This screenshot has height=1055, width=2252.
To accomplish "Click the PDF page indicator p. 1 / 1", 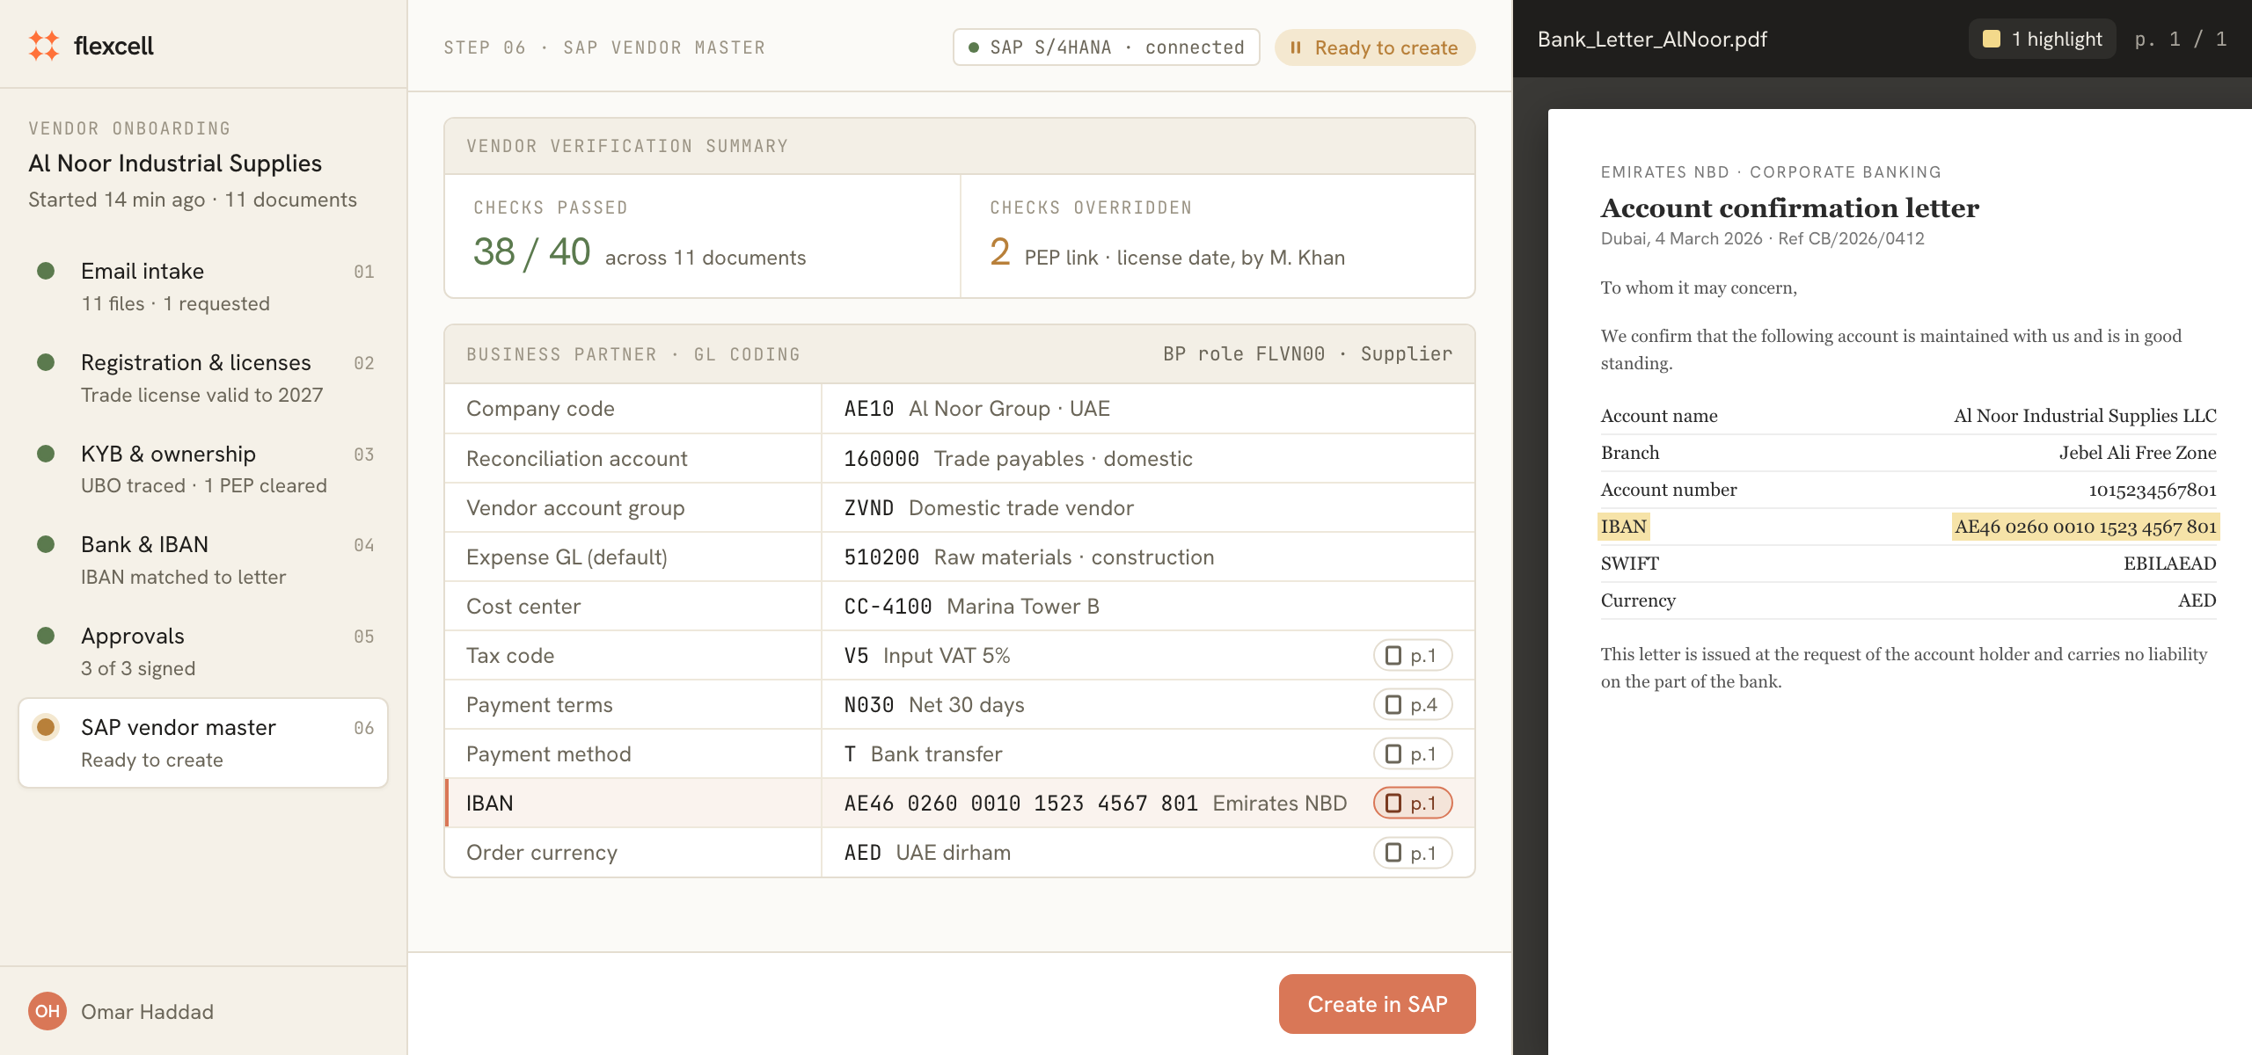I will (2180, 39).
